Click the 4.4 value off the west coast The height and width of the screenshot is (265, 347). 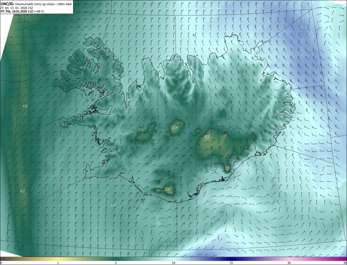coord(25,106)
